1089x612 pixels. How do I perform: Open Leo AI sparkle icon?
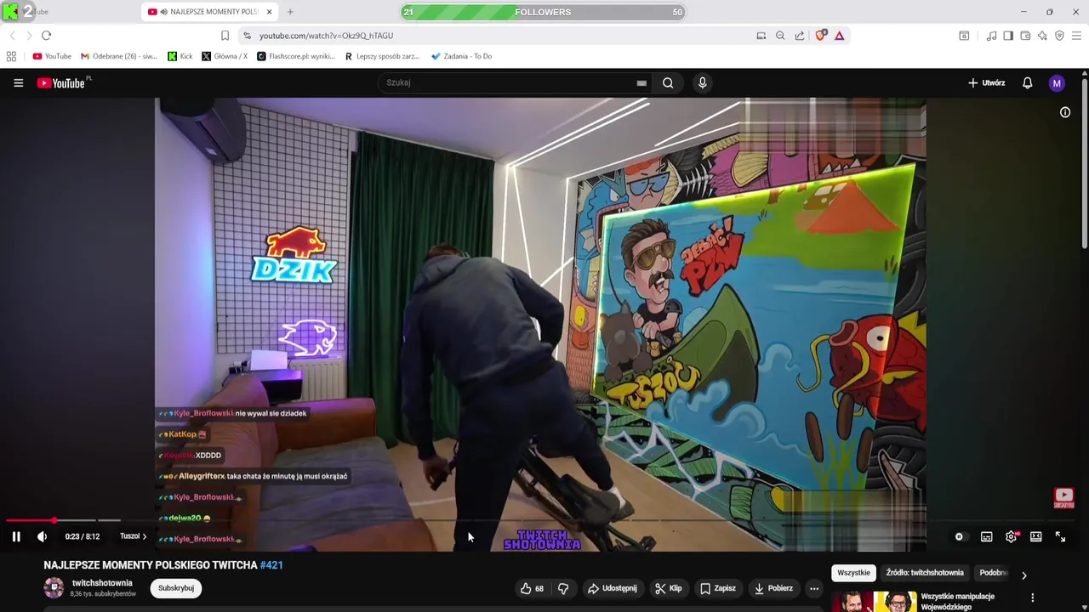pyautogui.click(x=1042, y=36)
